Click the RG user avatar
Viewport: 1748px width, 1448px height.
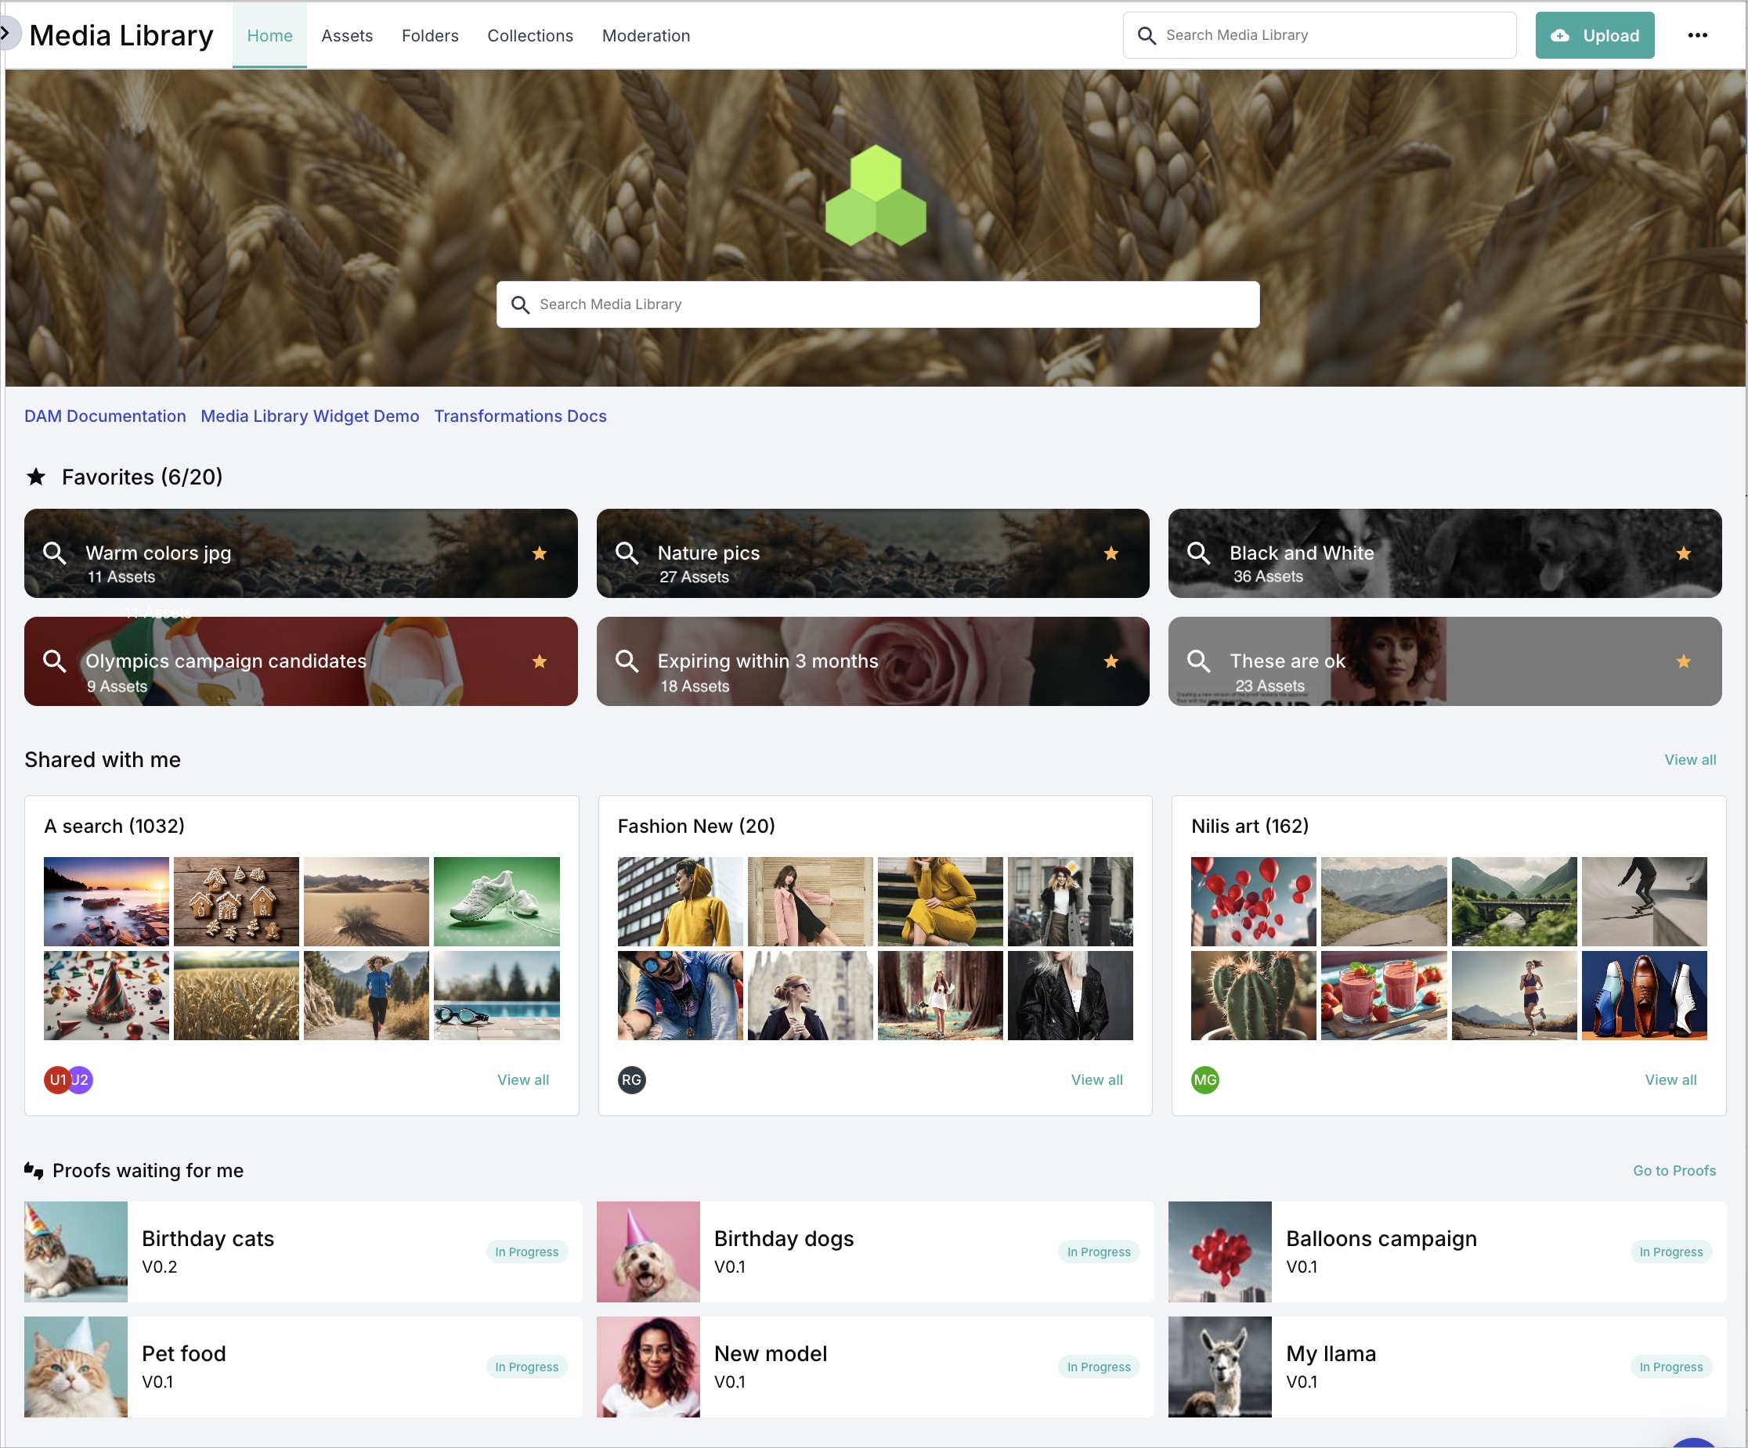click(x=631, y=1079)
